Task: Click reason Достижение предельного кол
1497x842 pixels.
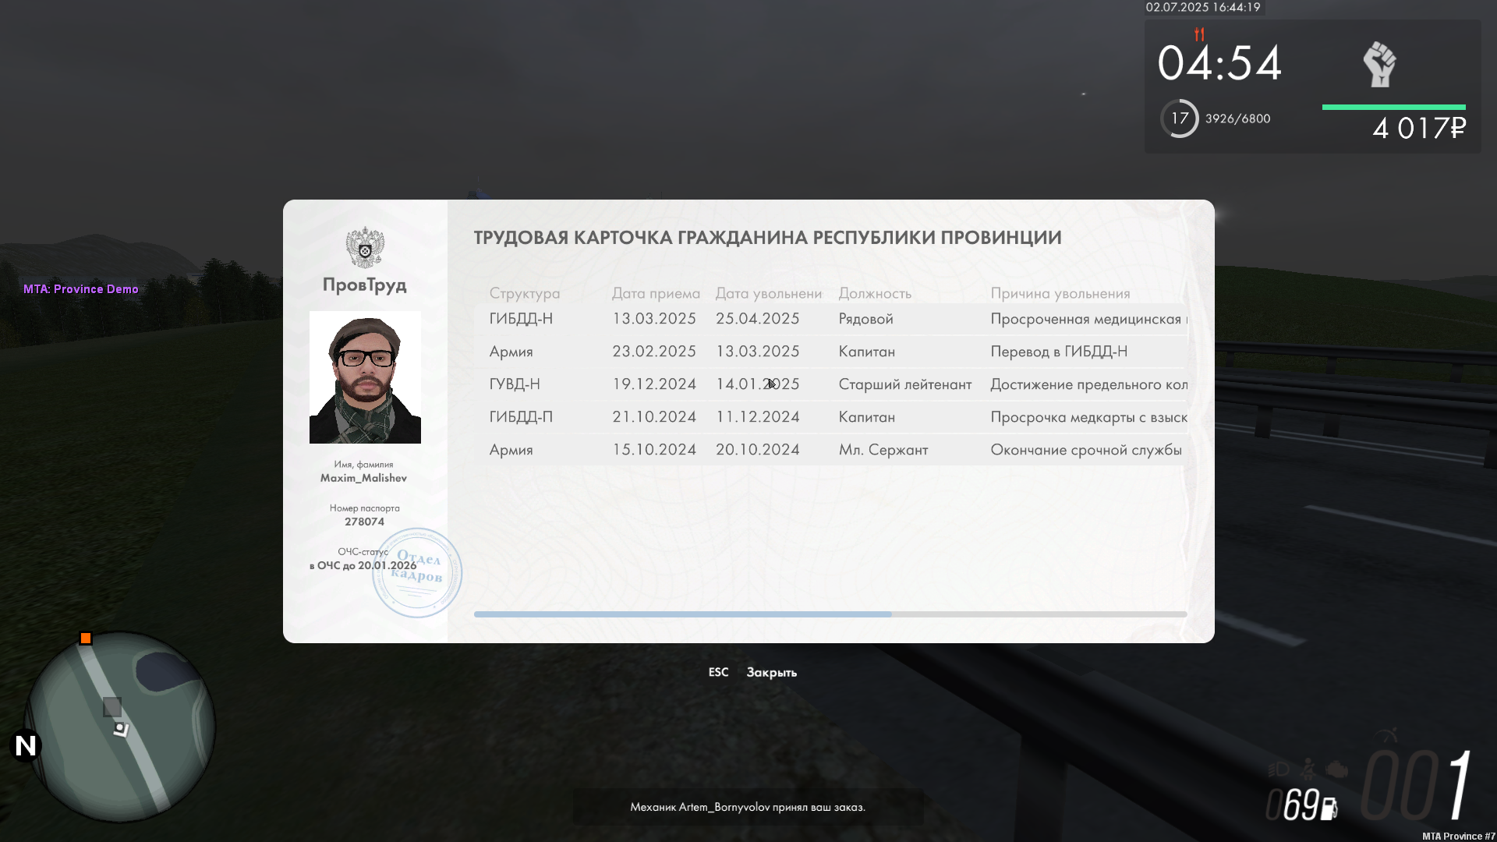Action: click(1088, 384)
